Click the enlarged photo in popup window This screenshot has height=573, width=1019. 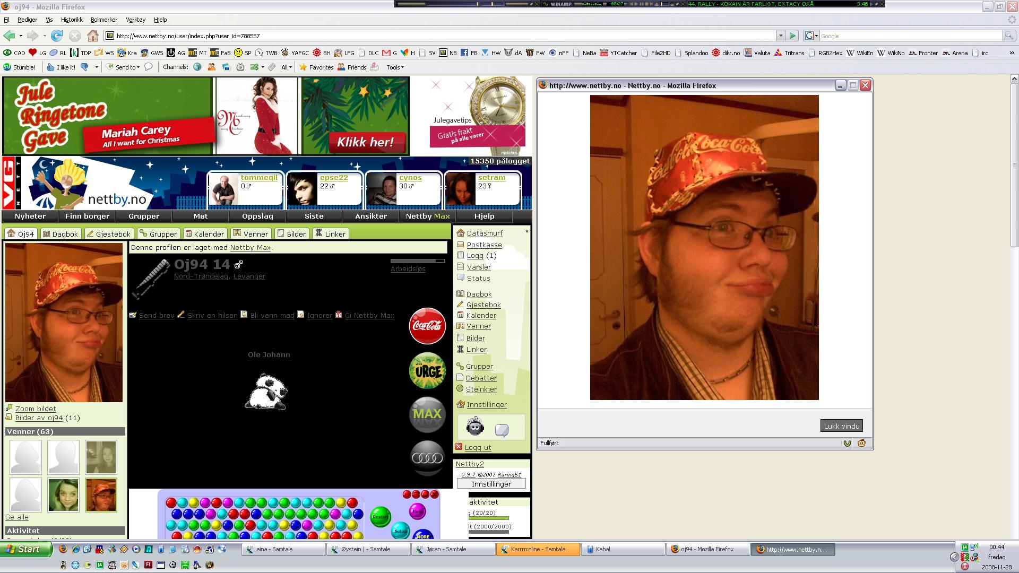(x=704, y=247)
